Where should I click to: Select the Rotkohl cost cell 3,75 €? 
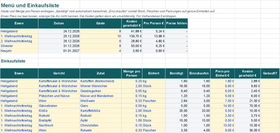tap(248, 116)
